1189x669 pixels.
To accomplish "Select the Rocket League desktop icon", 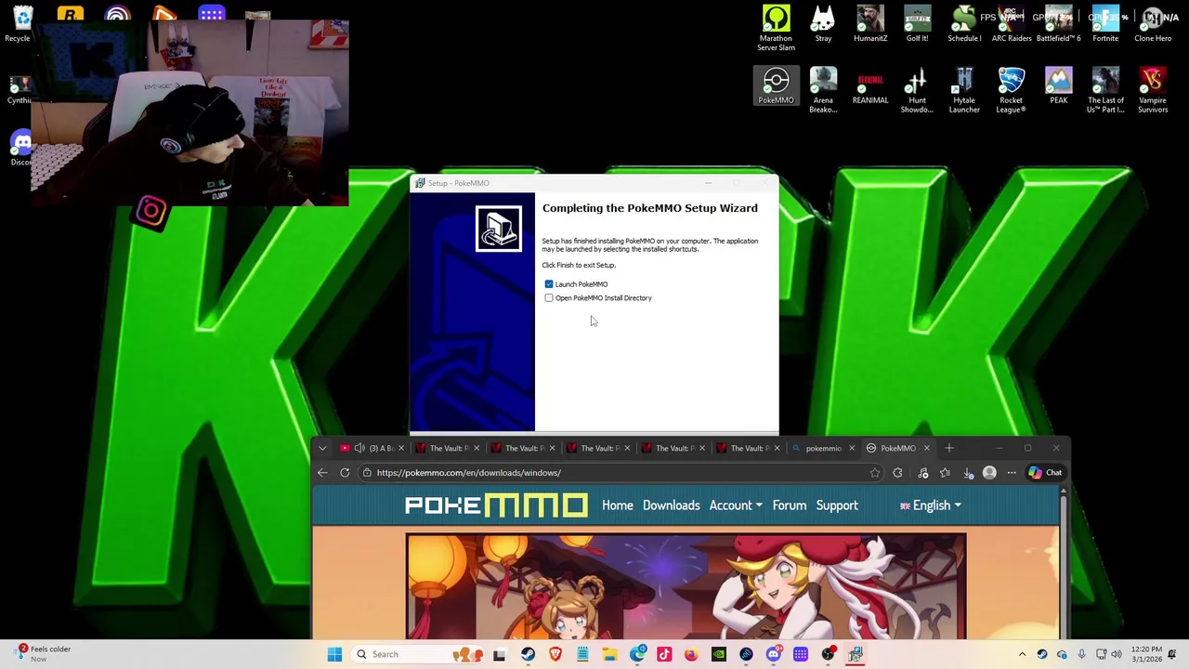I will pos(1012,91).
